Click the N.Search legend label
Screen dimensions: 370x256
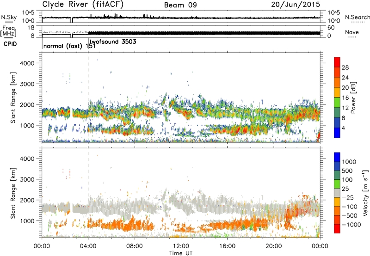[357, 17]
